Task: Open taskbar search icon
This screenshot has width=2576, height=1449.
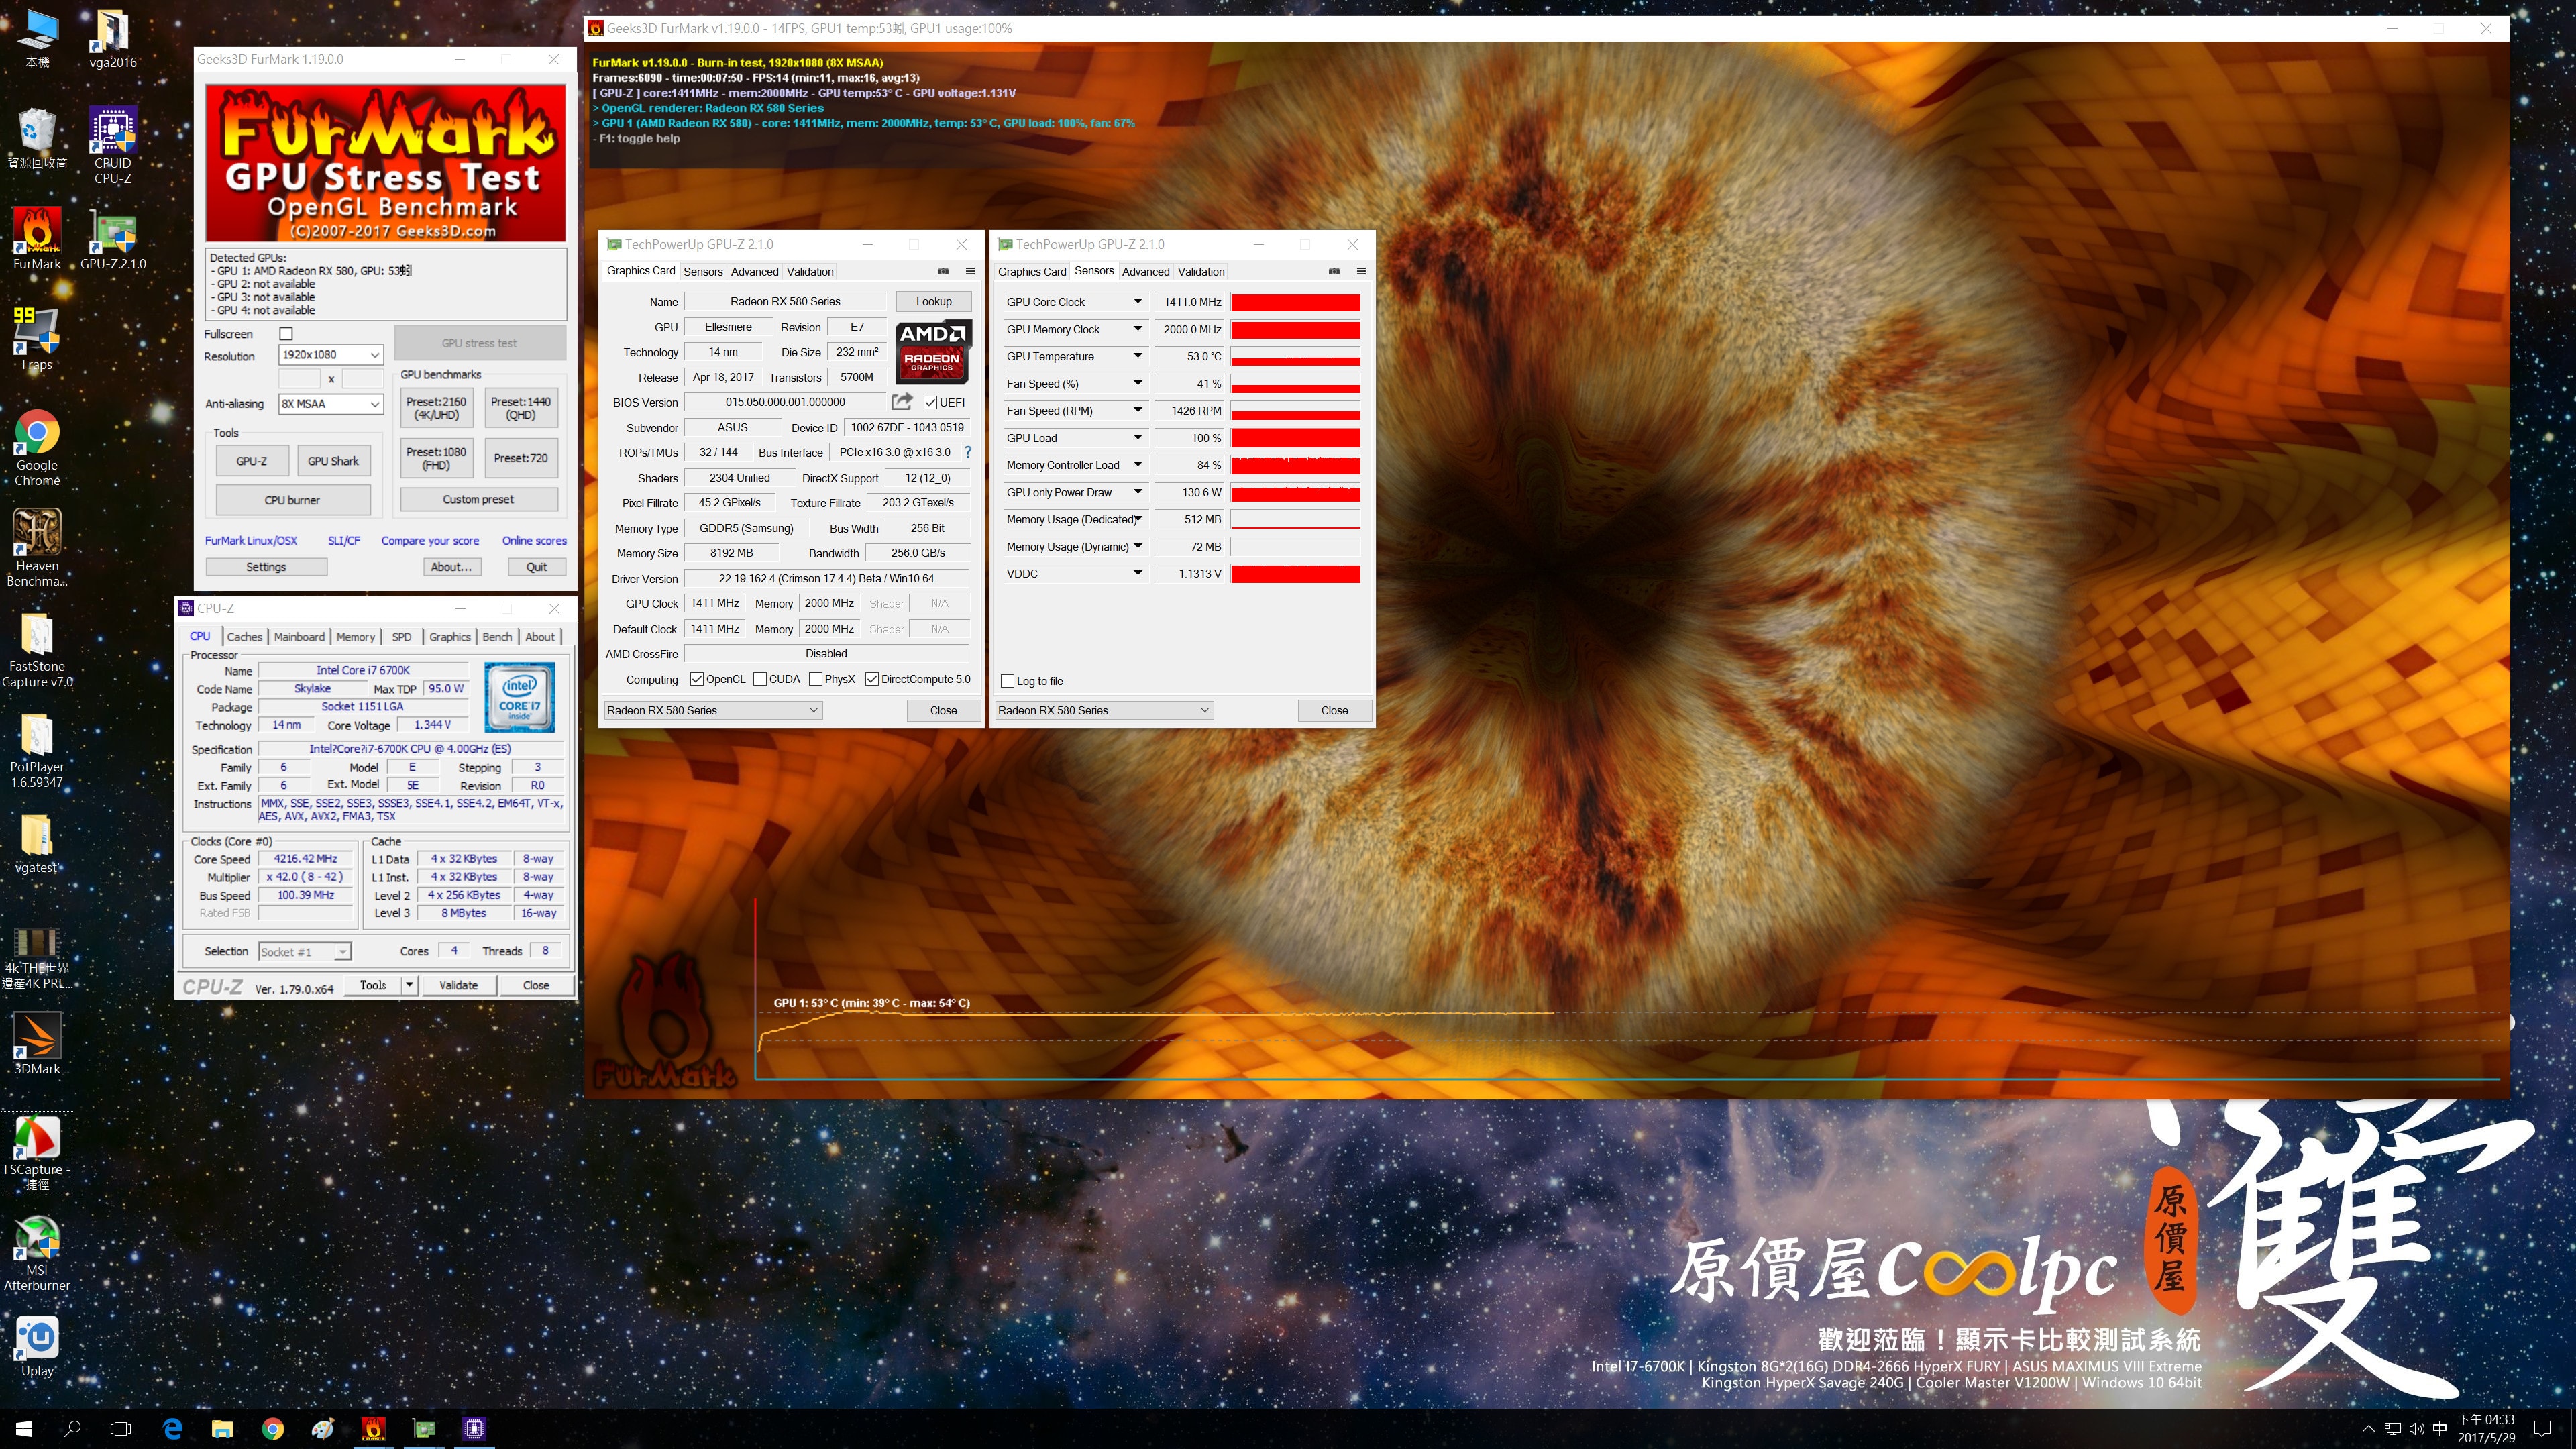Action: tap(72, 1429)
